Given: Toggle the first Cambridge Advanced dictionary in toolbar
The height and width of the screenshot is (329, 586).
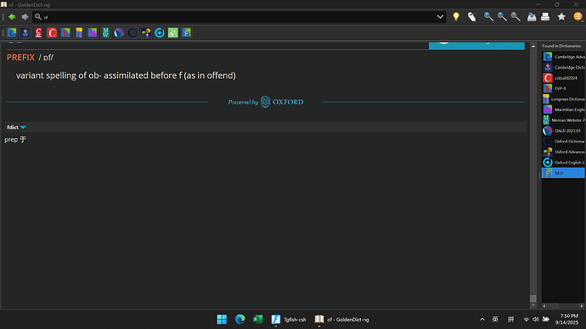Looking at the screenshot, I should click(x=12, y=33).
